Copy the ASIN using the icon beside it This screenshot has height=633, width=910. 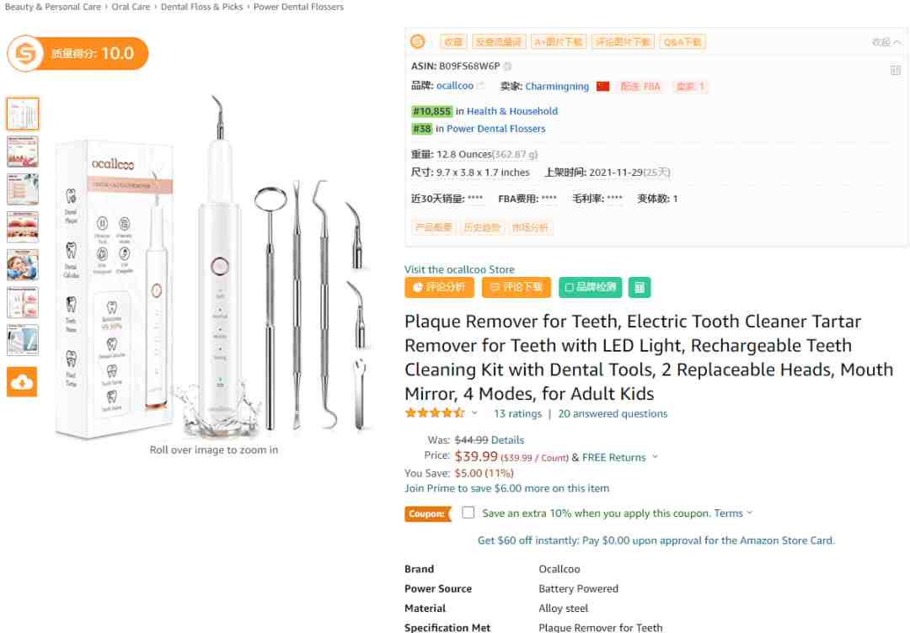click(x=508, y=66)
